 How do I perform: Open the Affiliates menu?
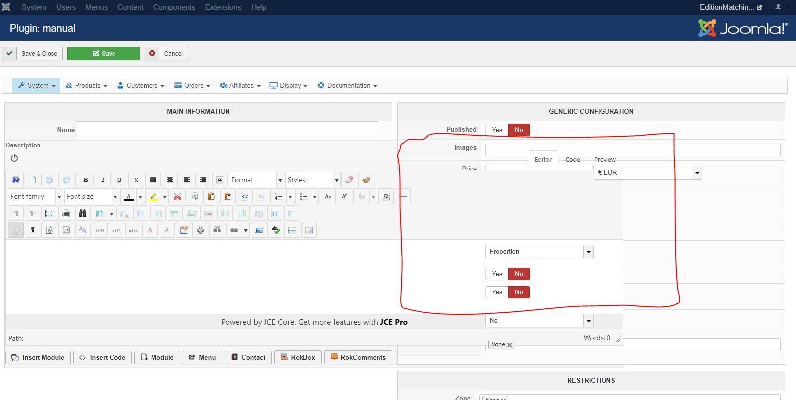(x=240, y=85)
